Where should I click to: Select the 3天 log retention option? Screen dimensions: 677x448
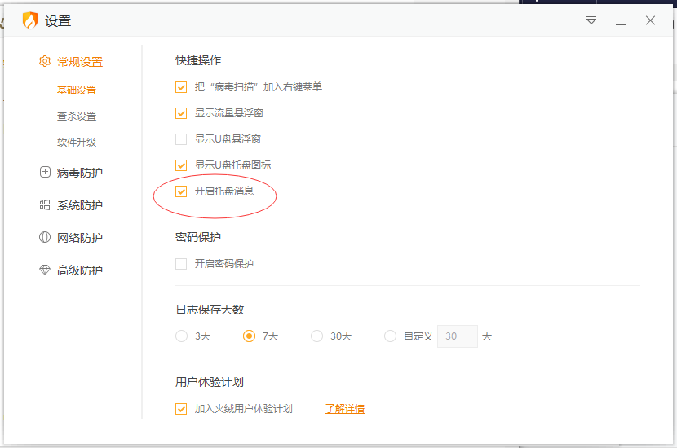click(x=181, y=336)
